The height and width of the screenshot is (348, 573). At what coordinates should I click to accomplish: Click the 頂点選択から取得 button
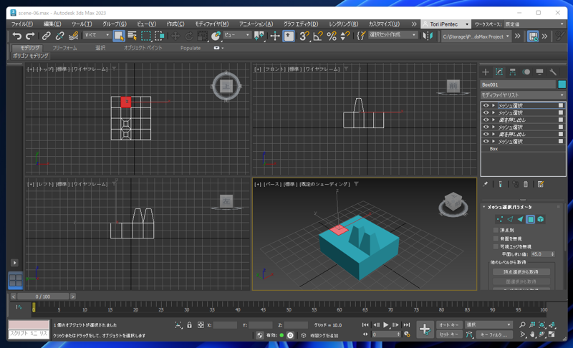pyautogui.click(x=521, y=271)
